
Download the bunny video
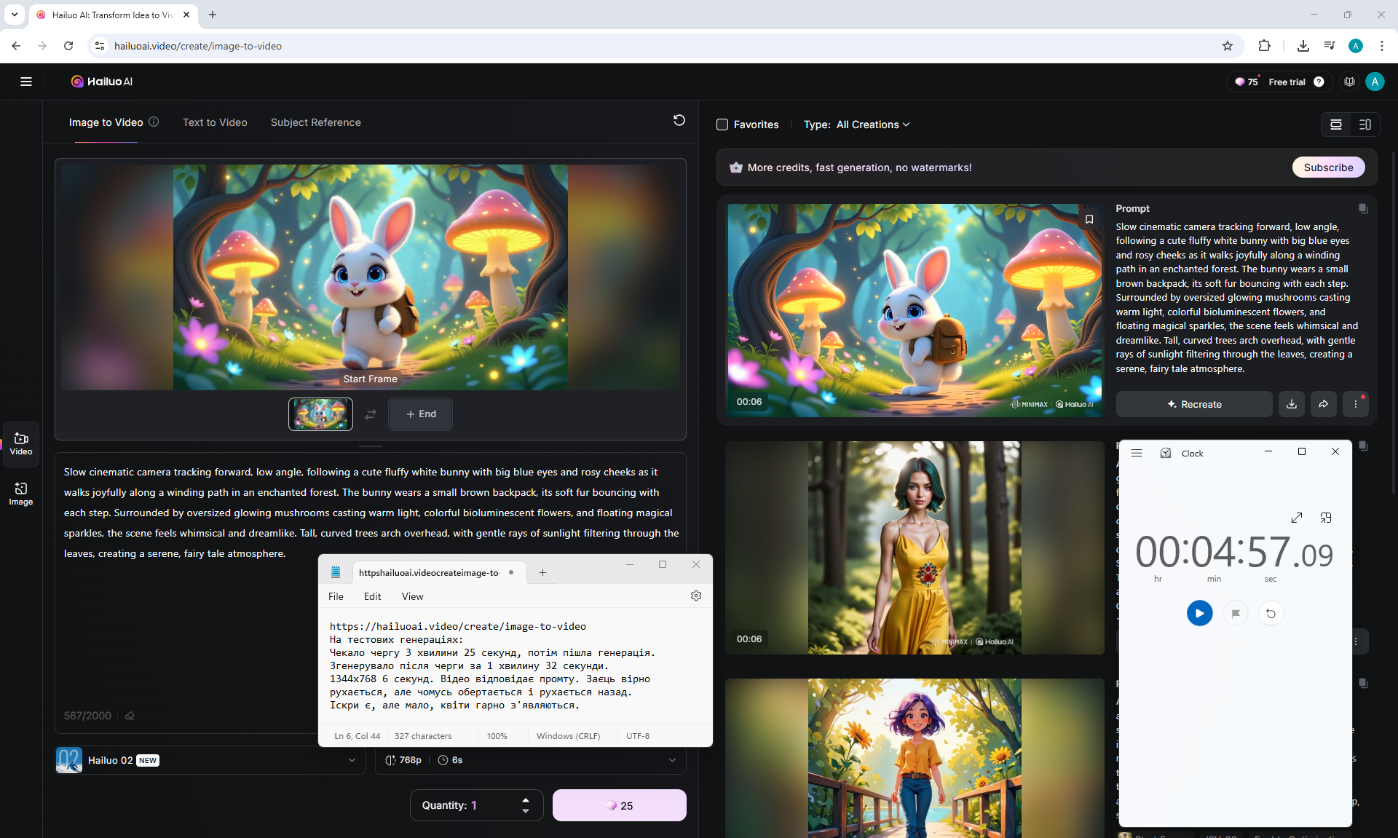tap(1291, 404)
